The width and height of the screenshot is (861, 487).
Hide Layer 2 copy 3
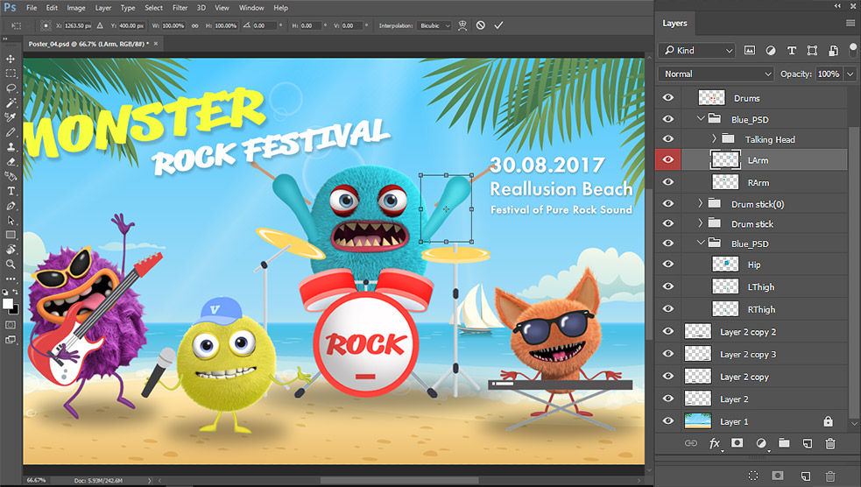(667, 354)
